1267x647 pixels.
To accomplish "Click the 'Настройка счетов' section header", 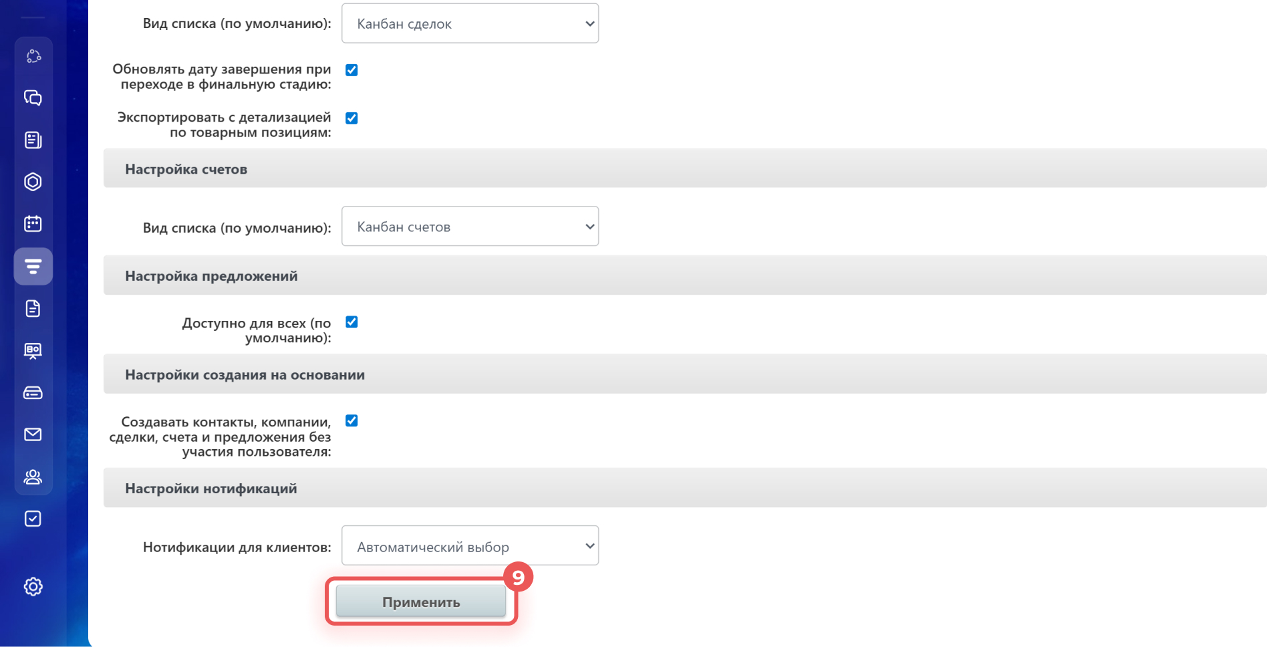I will click(x=186, y=169).
